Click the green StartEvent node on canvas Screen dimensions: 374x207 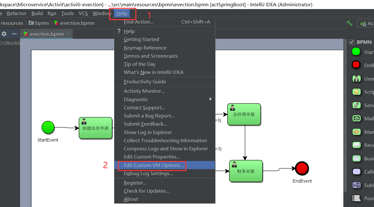[48, 127]
